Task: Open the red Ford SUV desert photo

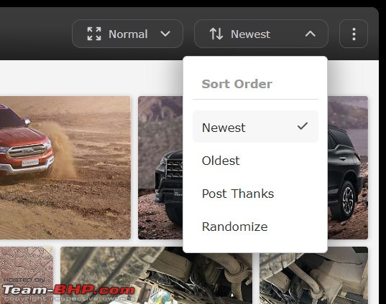Action: (65, 168)
